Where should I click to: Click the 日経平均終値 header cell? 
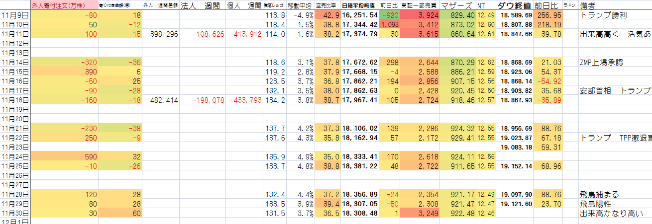(359, 5)
